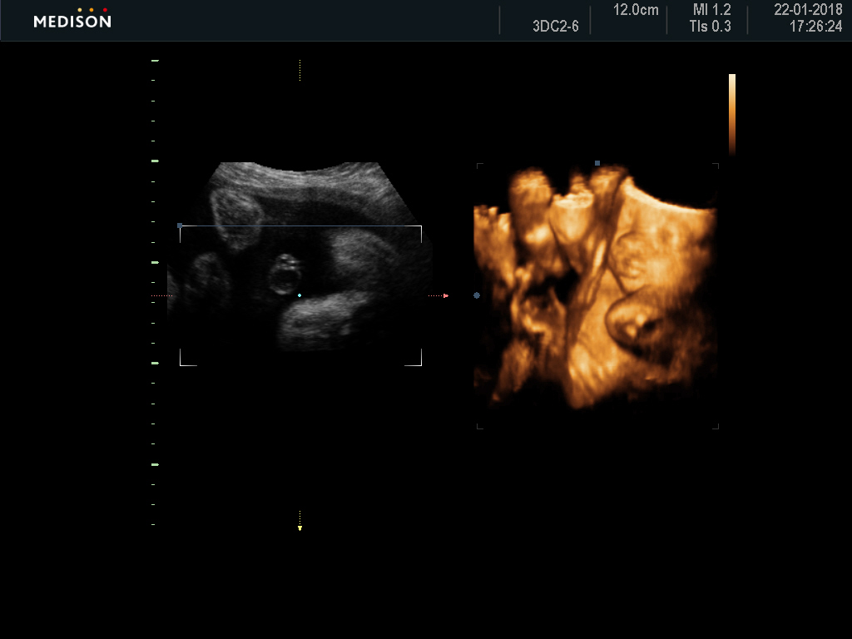Select the 3D rendered fetal image
Viewport: 852px width, 639px height.
pos(595,291)
